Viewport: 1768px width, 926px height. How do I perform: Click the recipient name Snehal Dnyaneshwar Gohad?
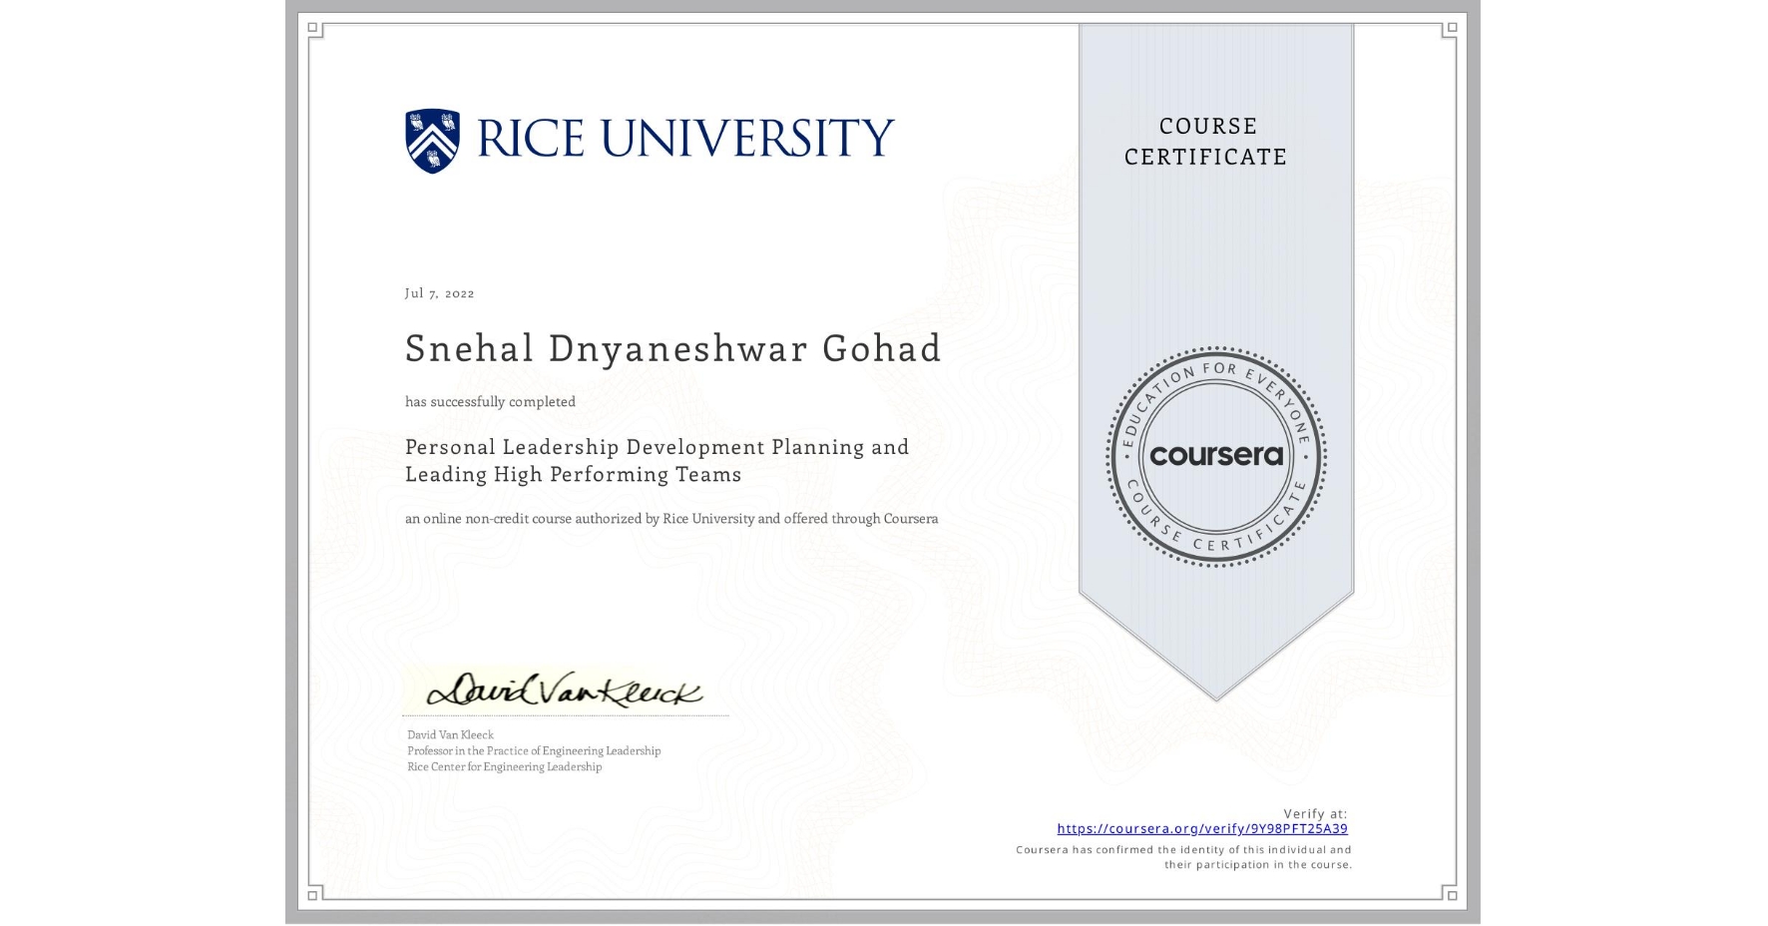click(673, 348)
